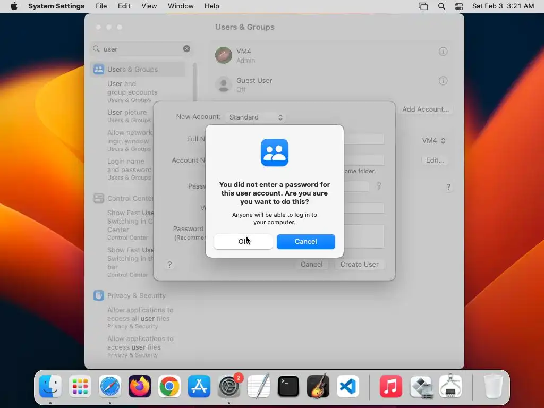Open help in Users & Groups pane

coord(448,188)
